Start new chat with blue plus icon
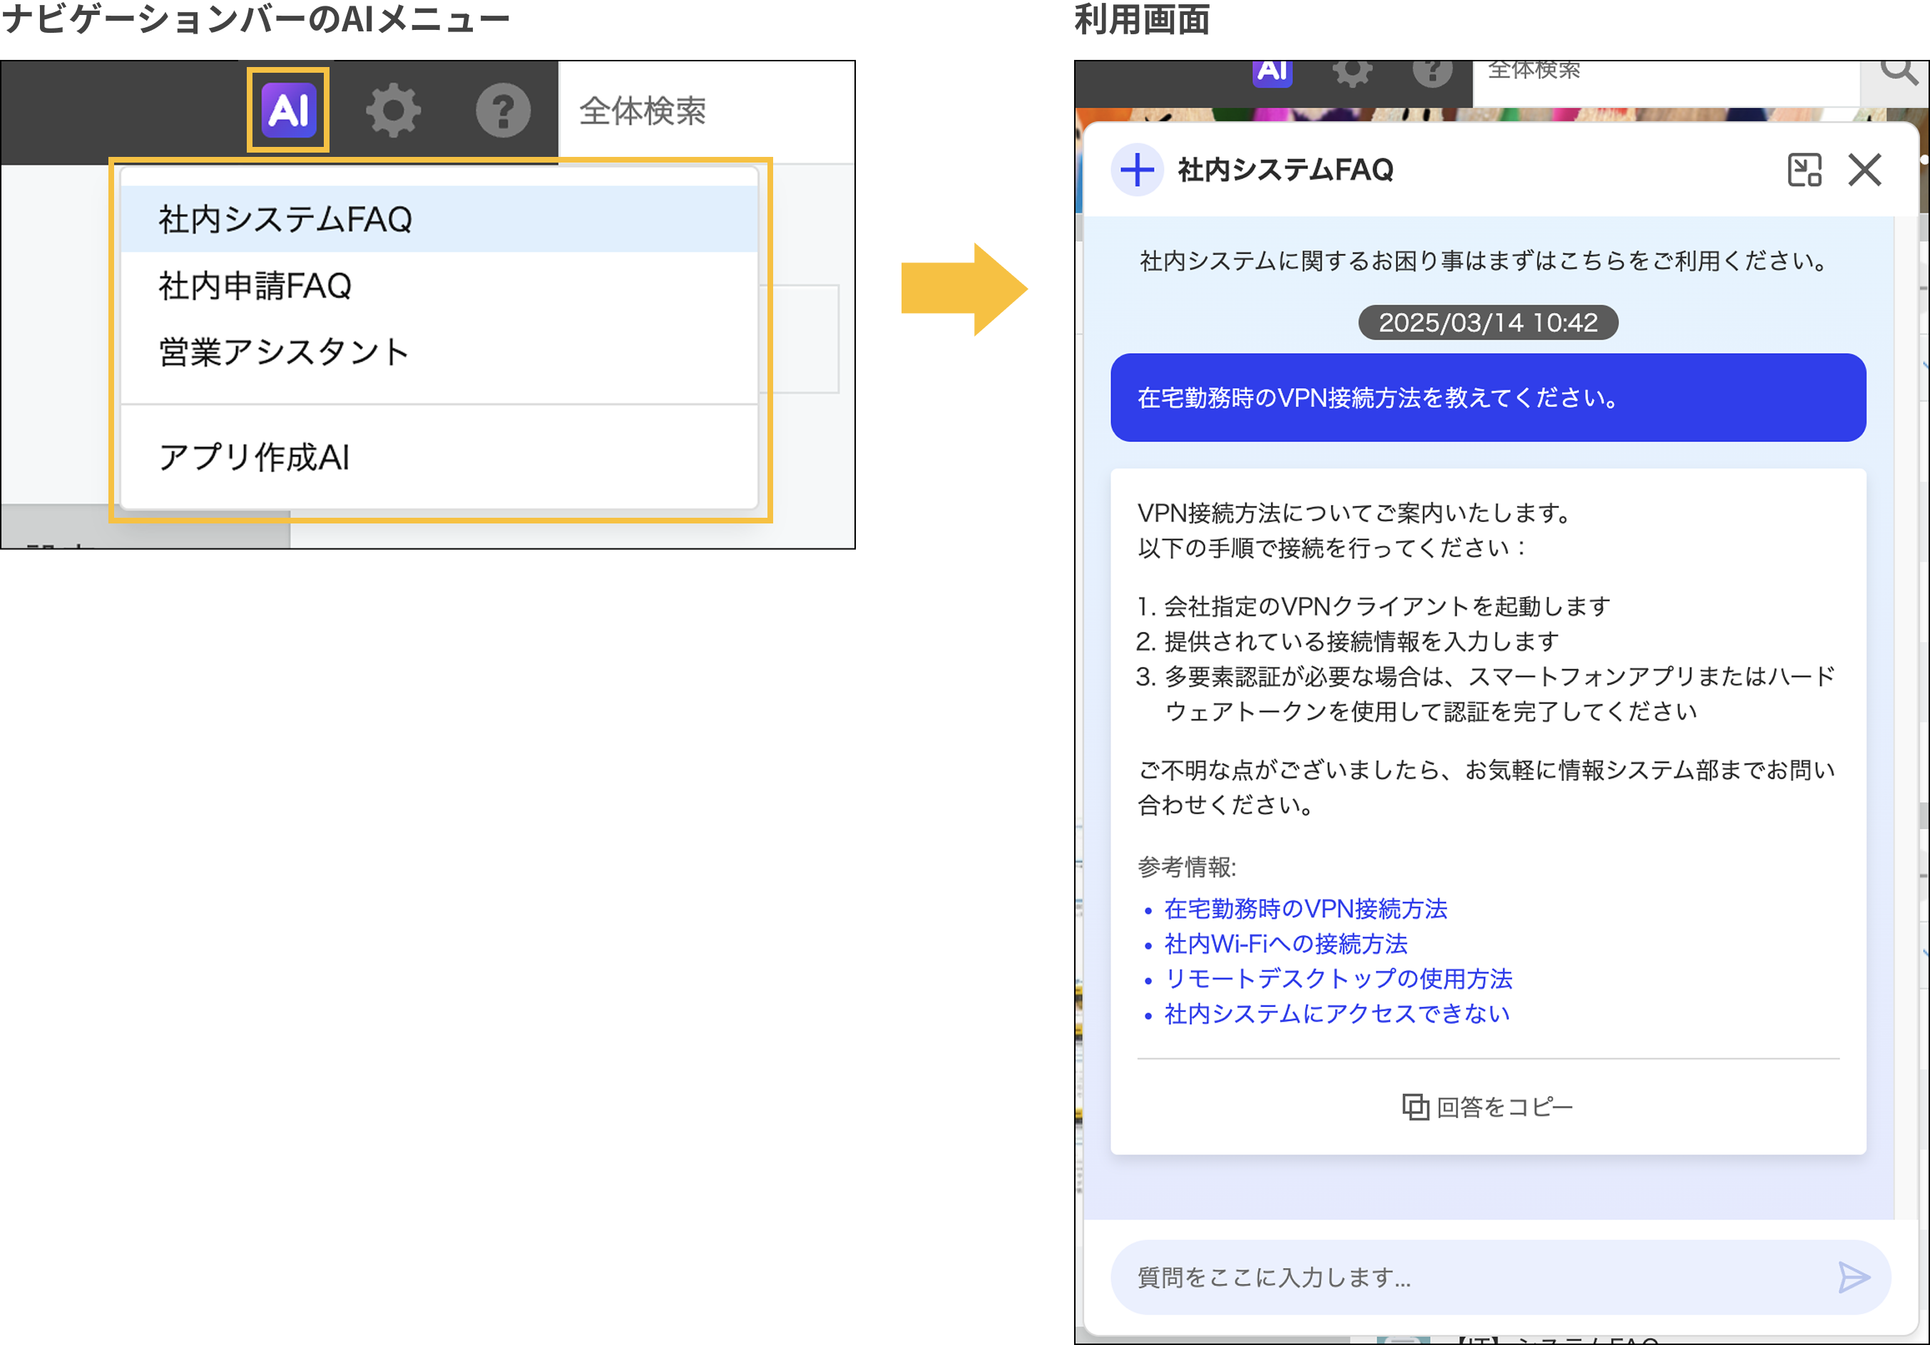 pyautogui.click(x=1136, y=170)
